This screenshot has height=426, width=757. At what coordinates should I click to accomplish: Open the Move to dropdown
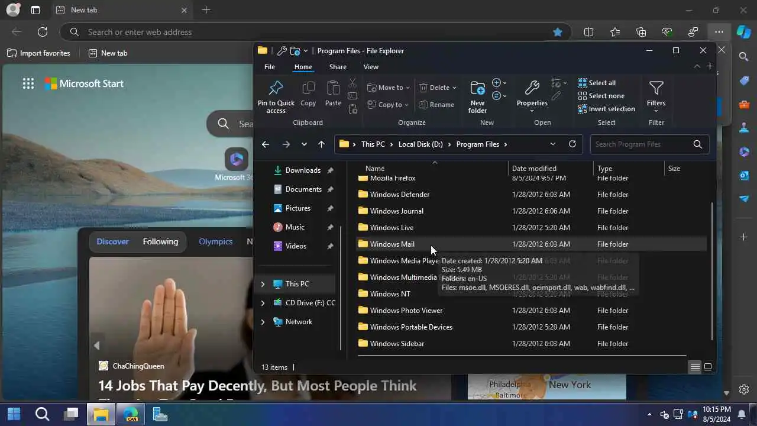pos(388,88)
